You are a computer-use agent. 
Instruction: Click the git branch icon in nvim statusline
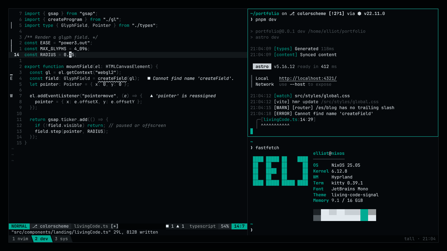click(x=35, y=226)
